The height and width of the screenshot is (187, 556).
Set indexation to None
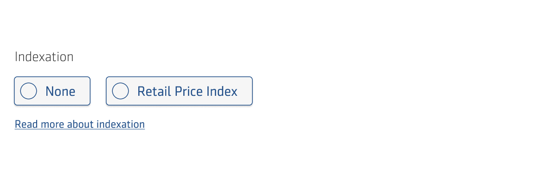(x=52, y=91)
